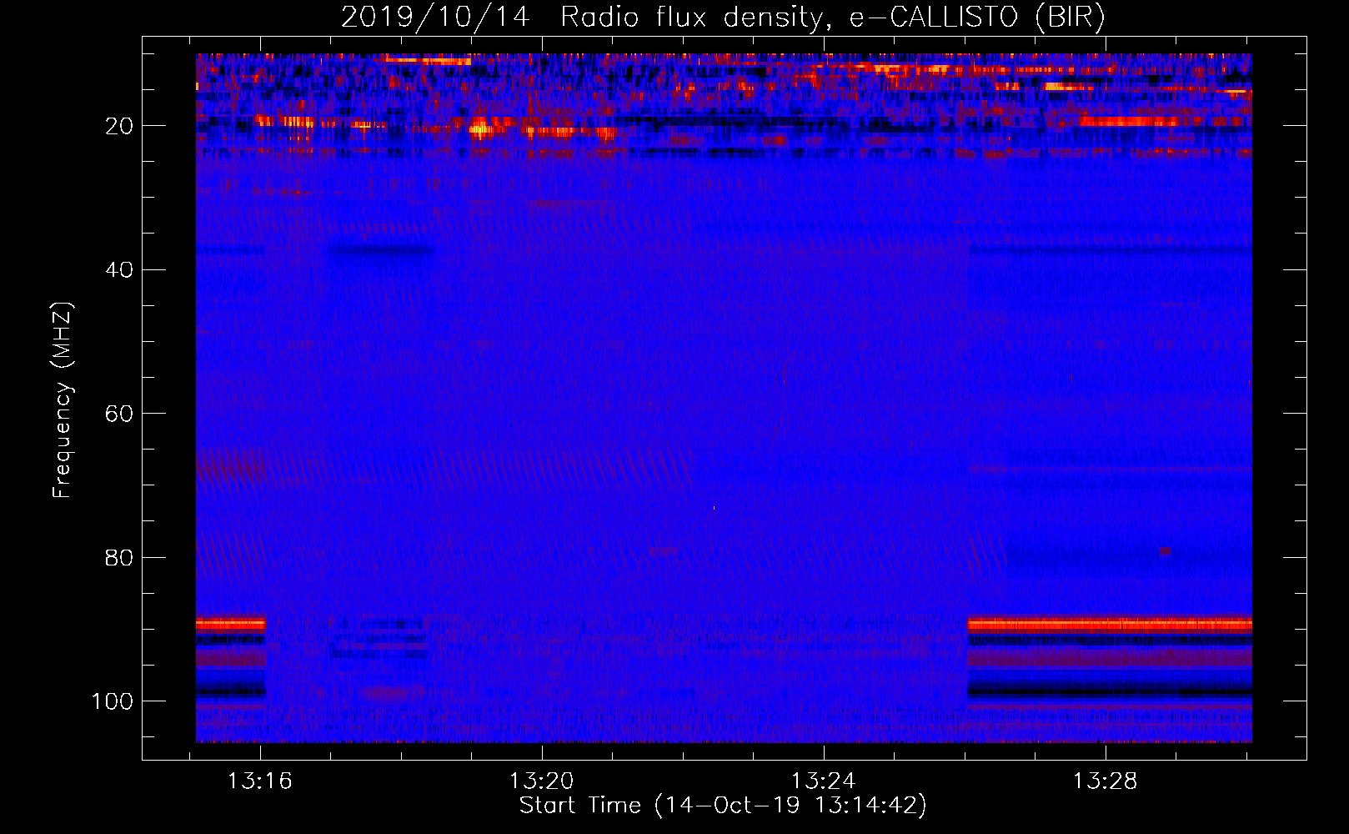This screenshot has width=1349, height=834.
Task: Click the 20 MHz frequency tick label
Action: point(120,126)
